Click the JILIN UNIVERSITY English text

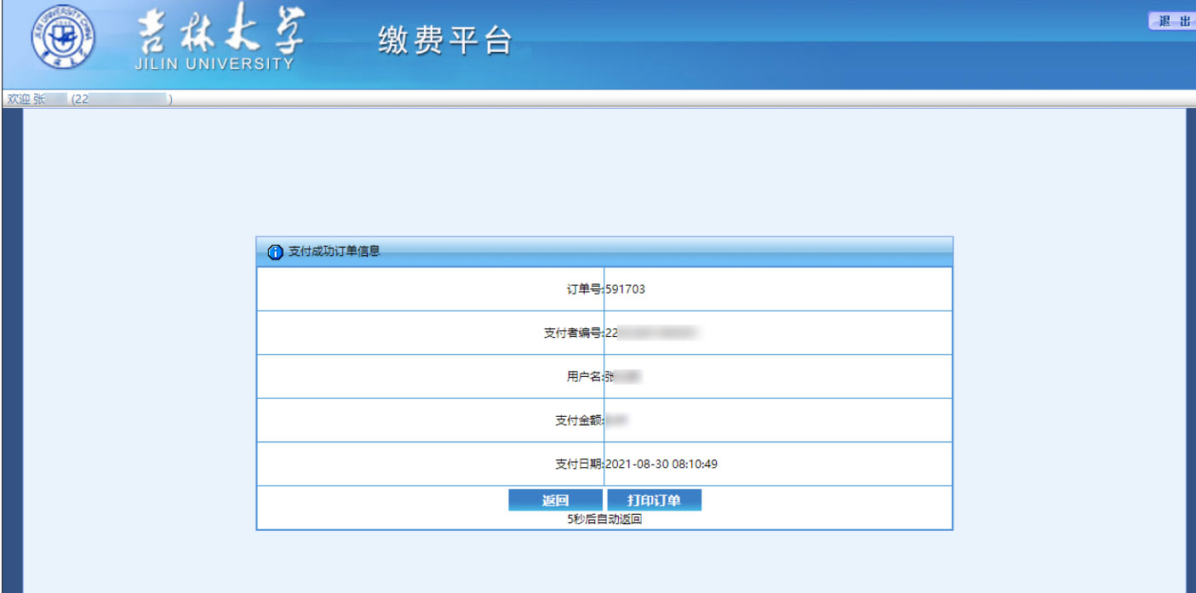(x=214, y=65)
